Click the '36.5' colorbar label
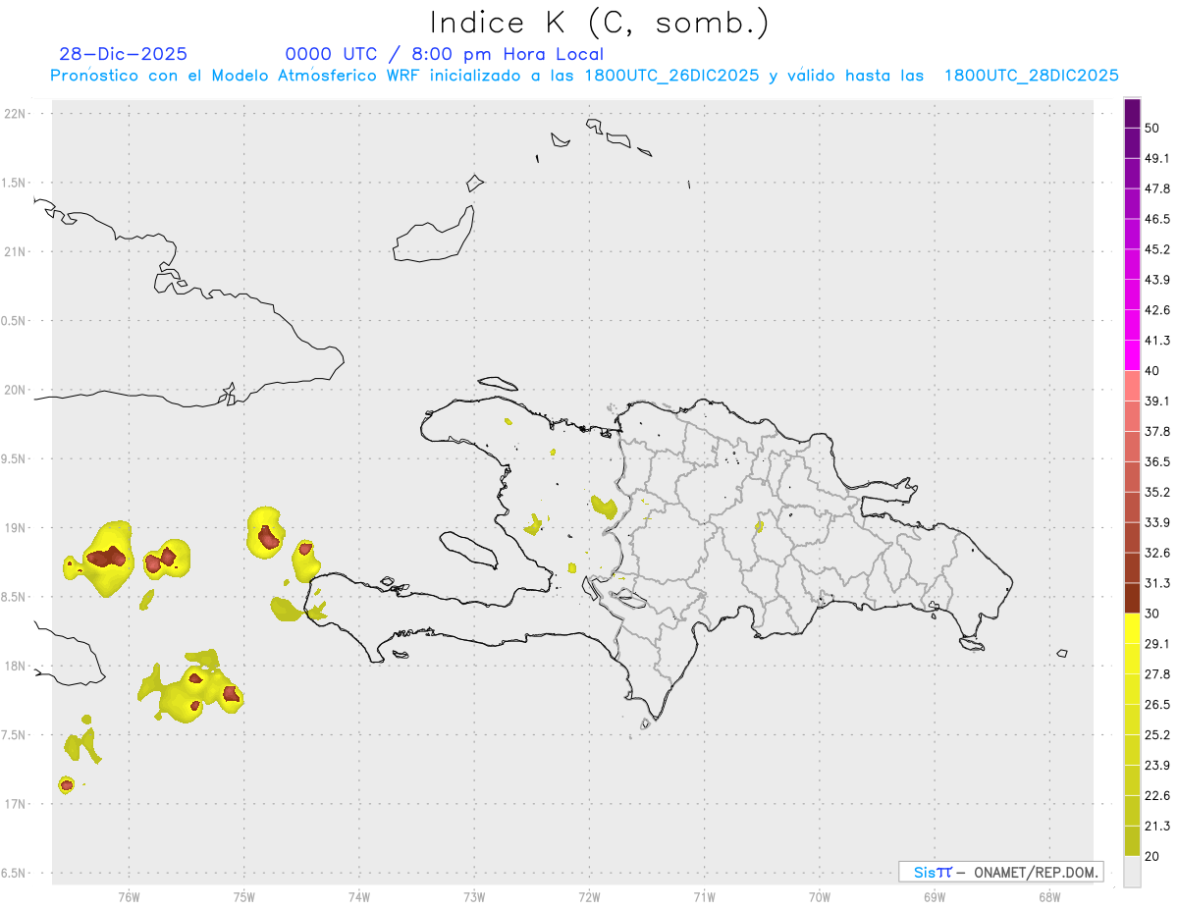The image size is (1178, 910). click(x=1157, y=461)
